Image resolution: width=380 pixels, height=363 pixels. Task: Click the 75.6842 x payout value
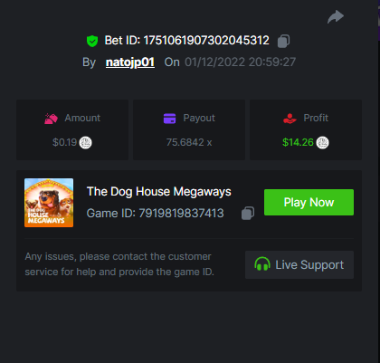pos(189,142)
